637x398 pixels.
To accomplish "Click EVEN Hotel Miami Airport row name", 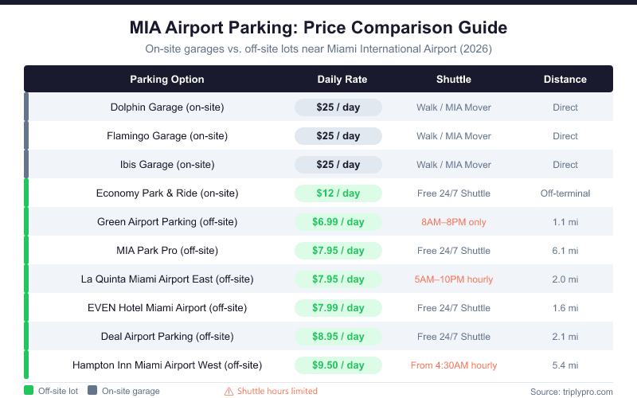I will 167,308.
